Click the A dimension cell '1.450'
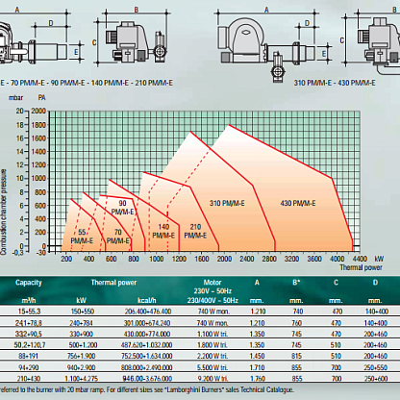The width and height of the screenshot is (400, 400). (x=257, y=356)
